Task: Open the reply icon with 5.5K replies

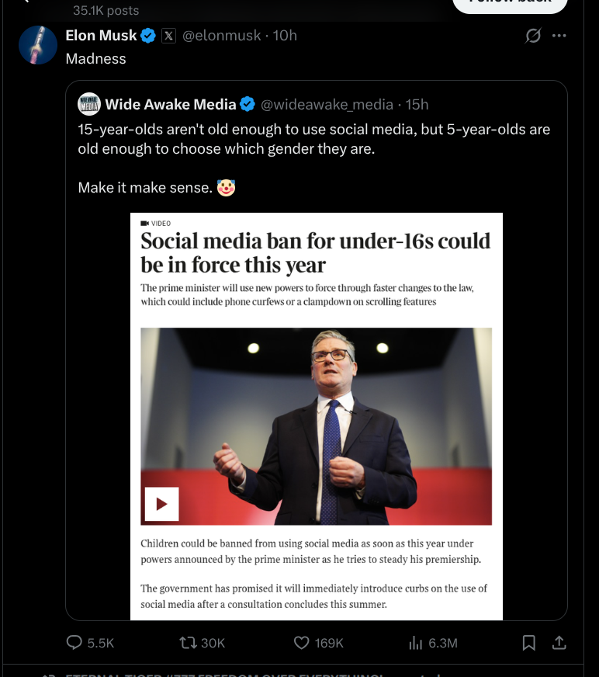Action: click(x=75, y=643)
